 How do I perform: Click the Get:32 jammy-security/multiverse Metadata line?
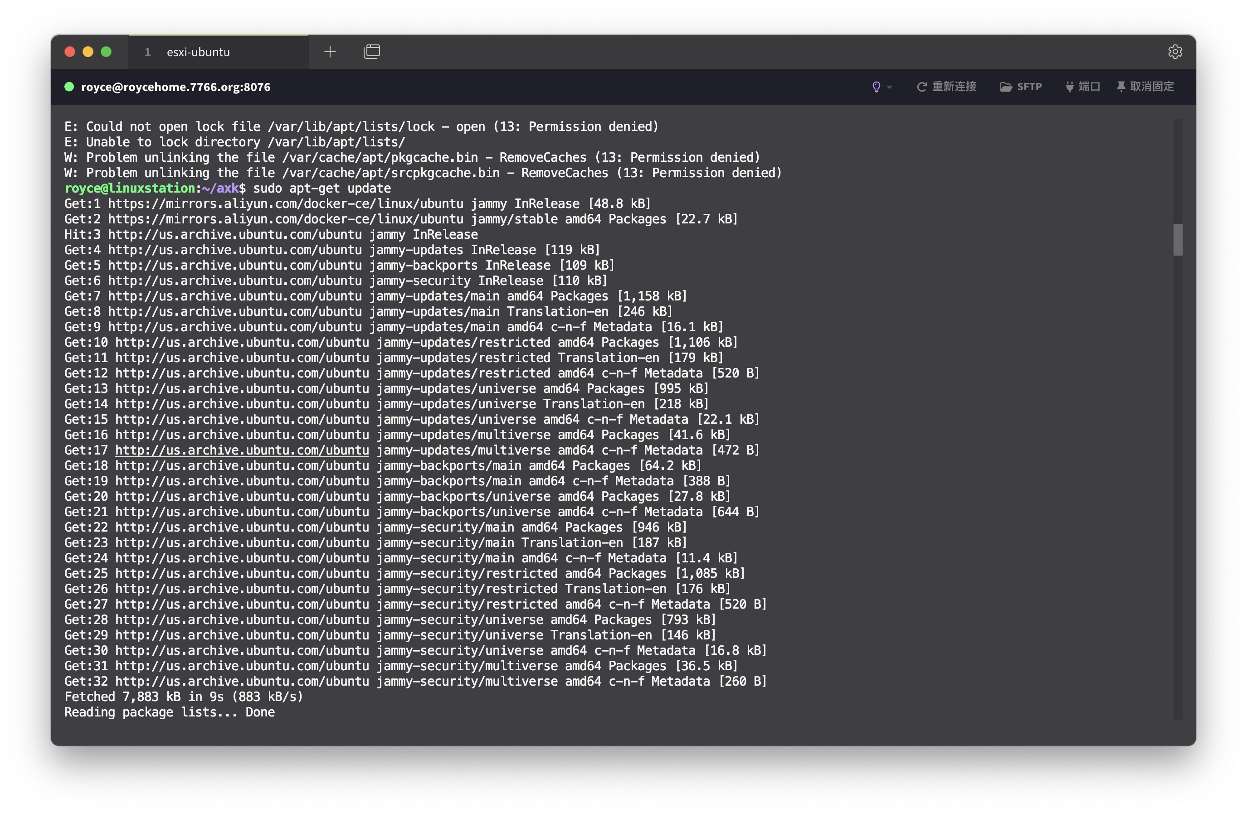pyautogui.click(x=415, y=681)
